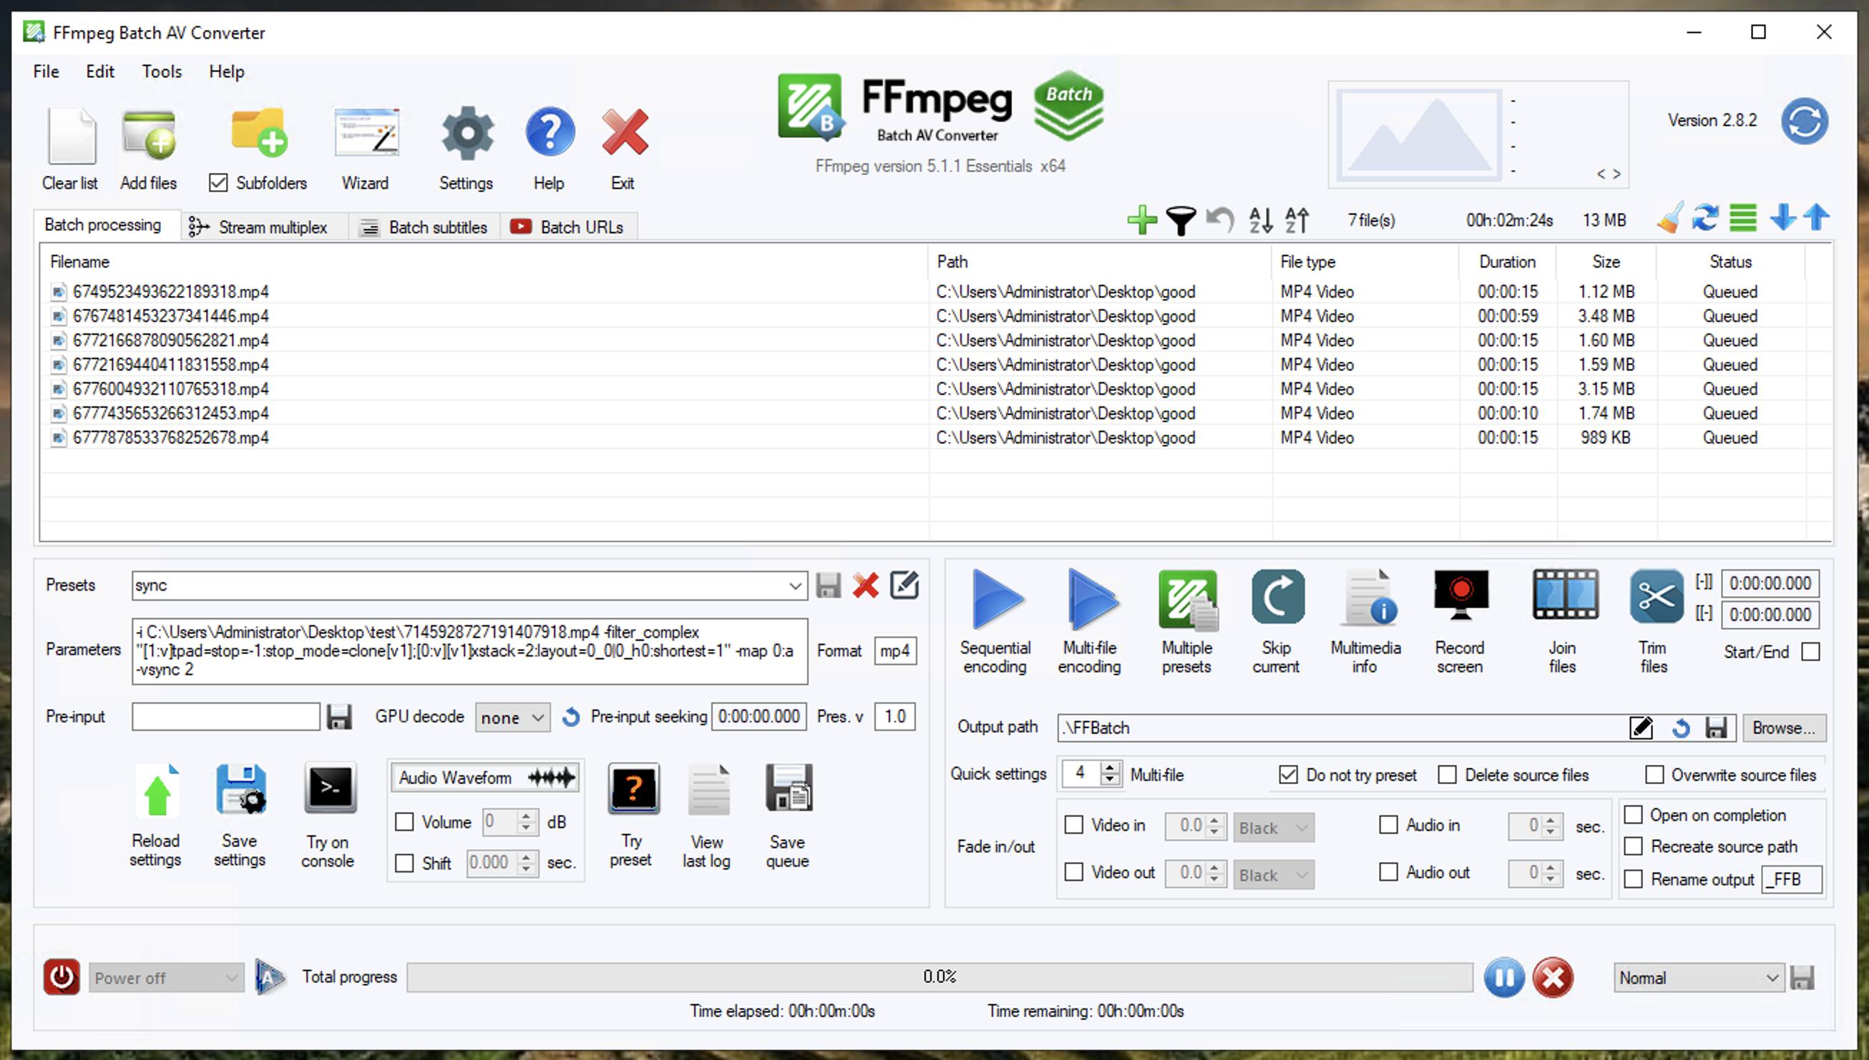This screenshot has height=1060, width=1869.
Task: Click Reload settings green arrow icon
Action: point(157,790)
